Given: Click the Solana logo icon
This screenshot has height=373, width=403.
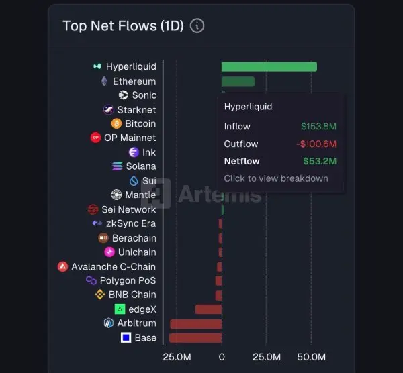Looking at the screenshot, I should [x=116, y=166].
